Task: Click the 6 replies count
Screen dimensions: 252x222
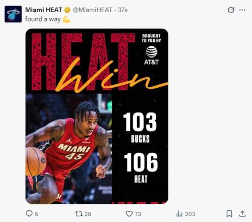Action: point(36,214)
